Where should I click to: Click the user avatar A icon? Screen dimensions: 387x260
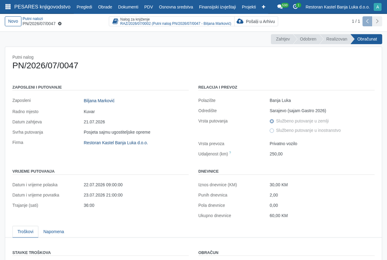click(377, 7)
